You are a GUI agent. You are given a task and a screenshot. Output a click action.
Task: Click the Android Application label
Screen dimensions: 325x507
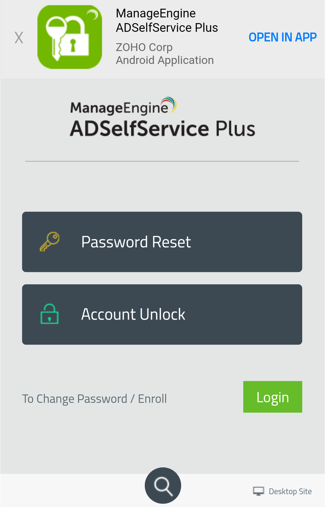coord(165,60)
